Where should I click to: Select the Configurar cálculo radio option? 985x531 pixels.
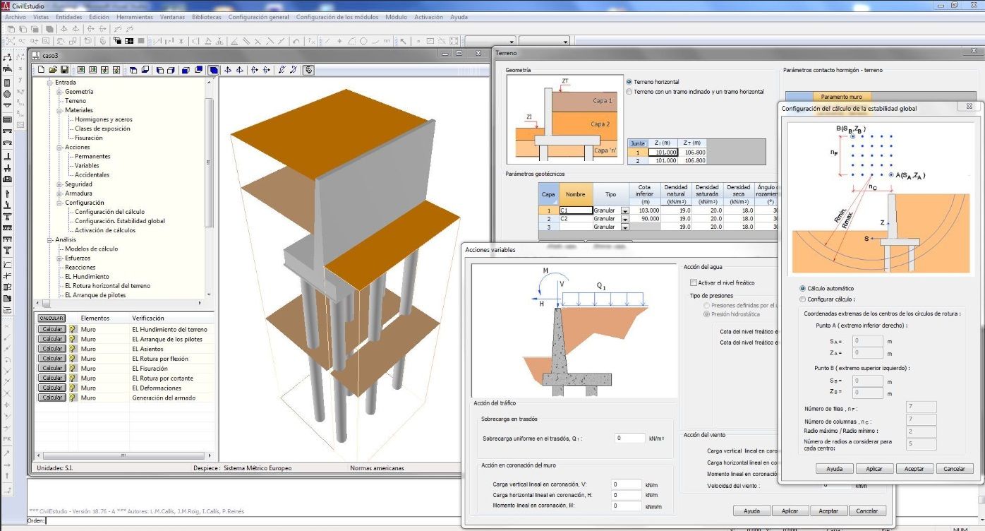click(x=802, y=299)
